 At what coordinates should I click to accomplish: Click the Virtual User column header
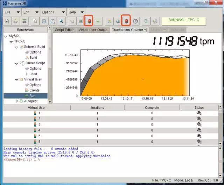click(36, 108)
